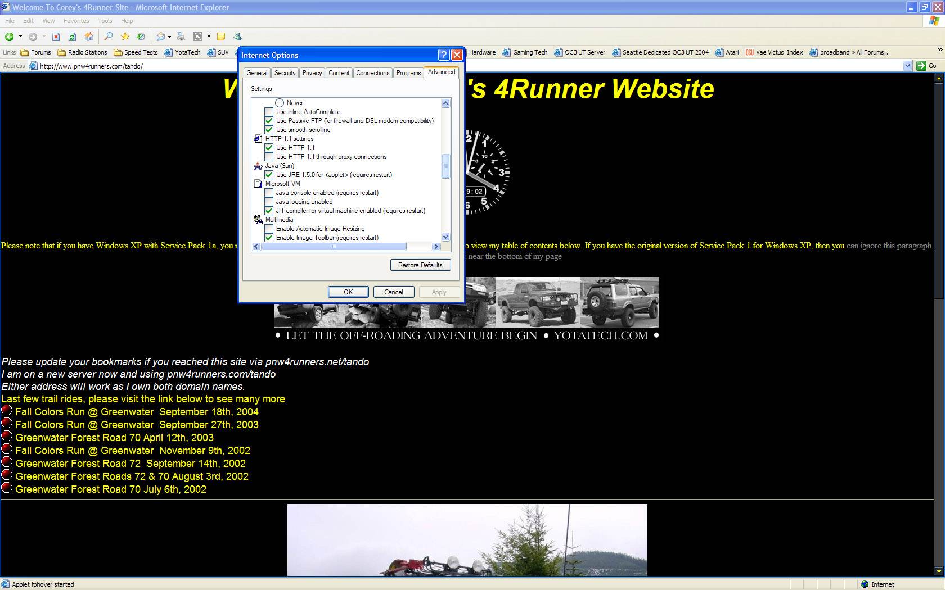Open the address bar dropdown arrow

point(907,66)
